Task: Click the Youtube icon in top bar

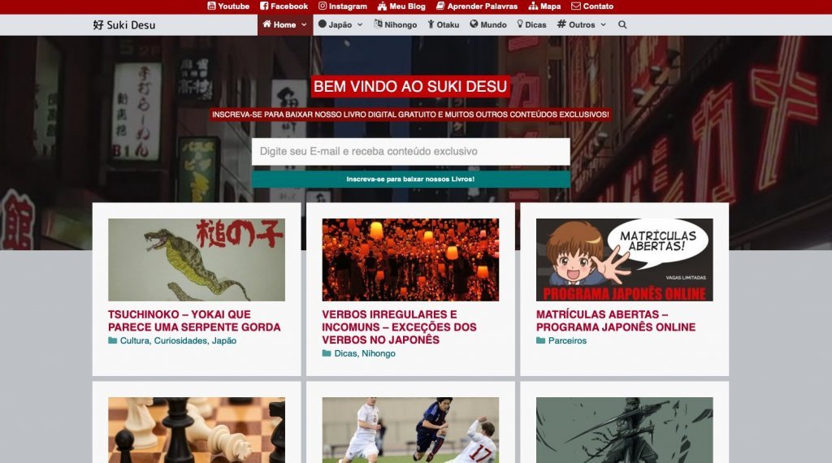Action: click(x=212, y=6)
